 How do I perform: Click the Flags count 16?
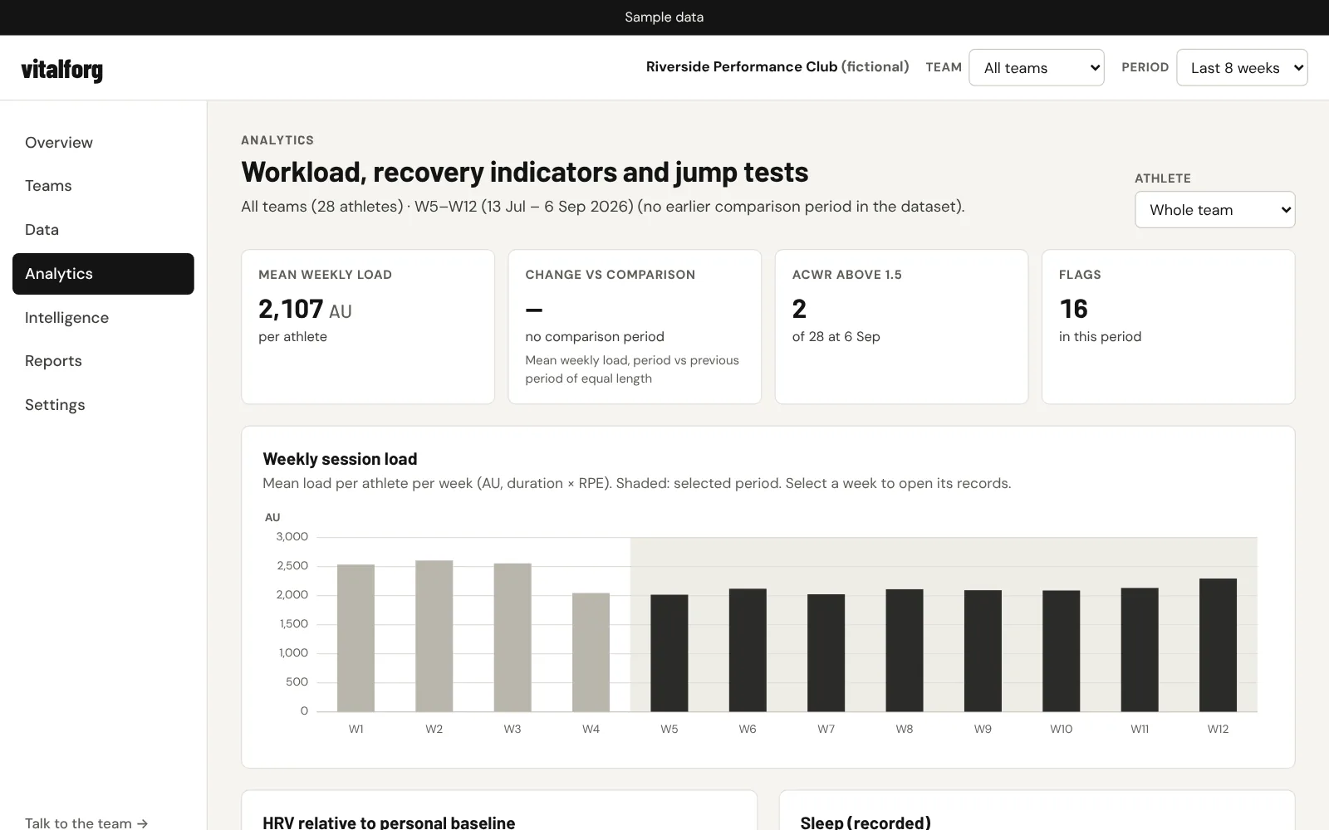tap(1073, 310)
